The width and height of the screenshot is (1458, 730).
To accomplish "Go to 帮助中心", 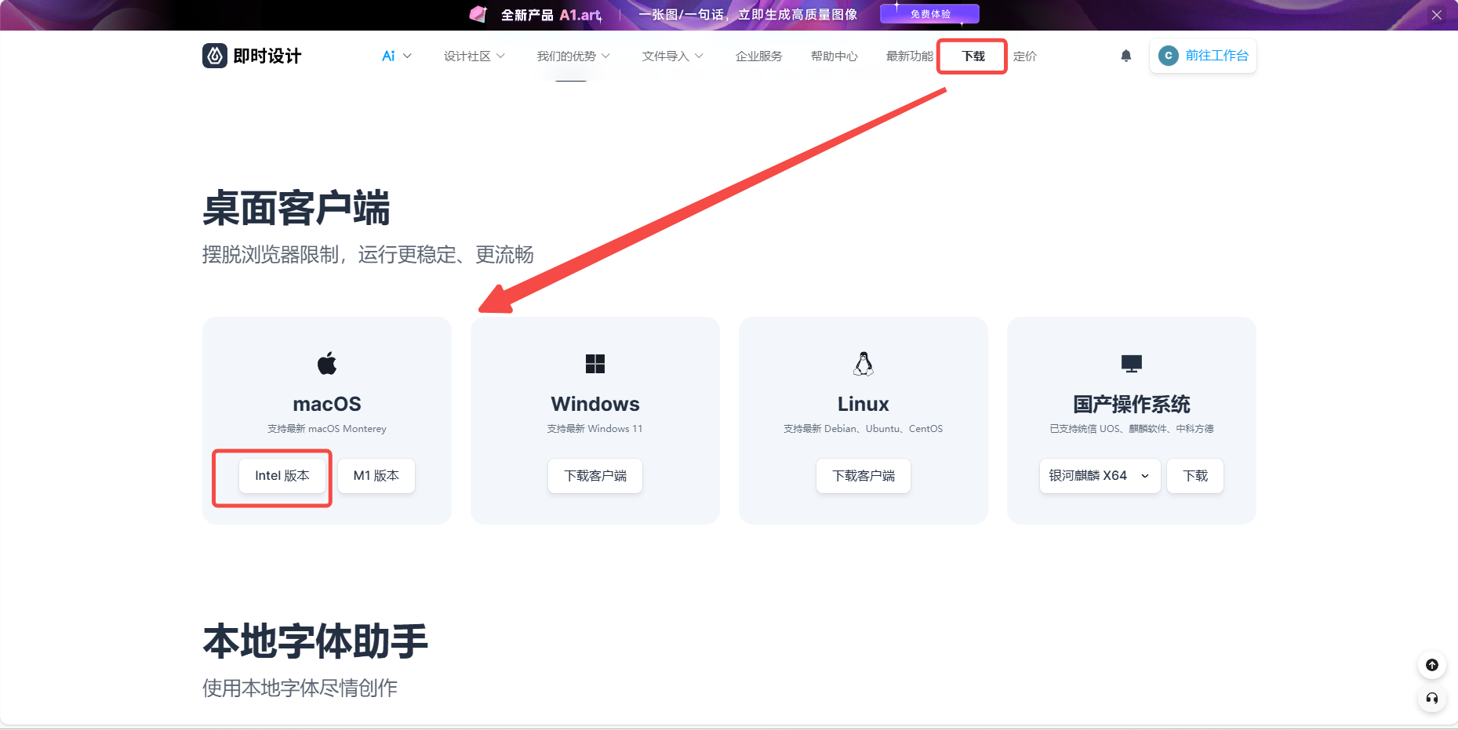I will (834, 56).
